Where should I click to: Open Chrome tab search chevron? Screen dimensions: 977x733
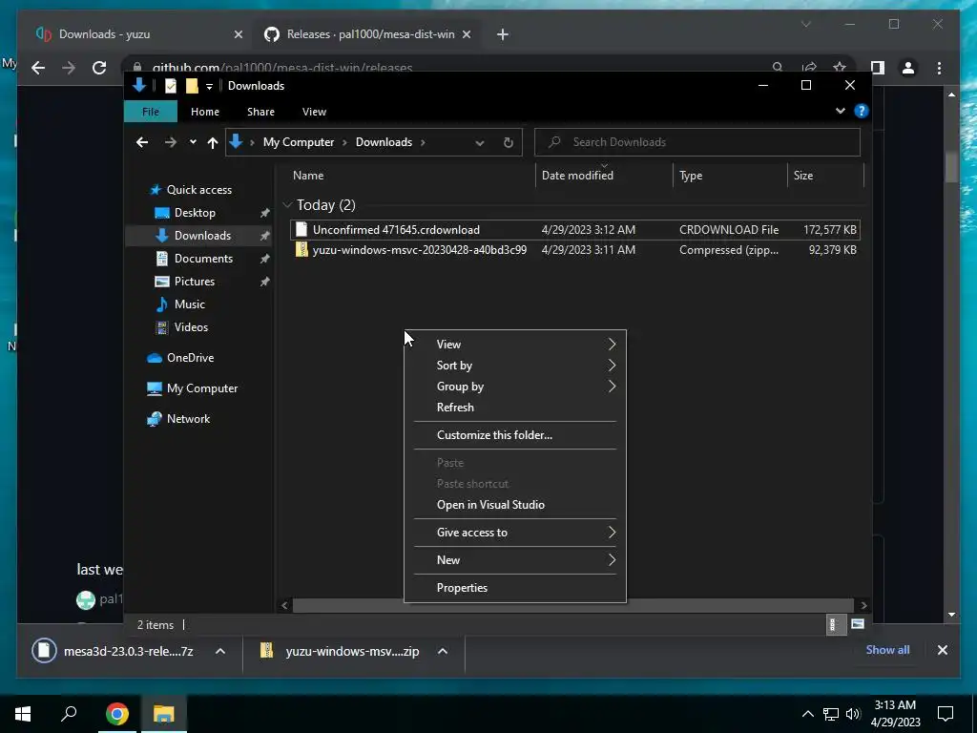(805, 24)
